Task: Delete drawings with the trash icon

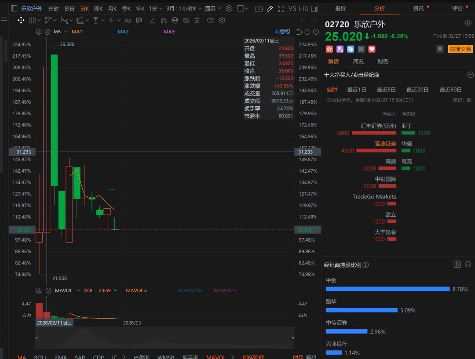Action: [197, 20]
